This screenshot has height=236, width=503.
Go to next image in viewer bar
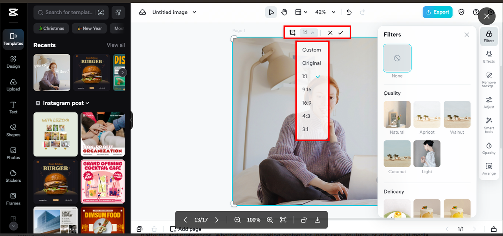click(217, 220)
